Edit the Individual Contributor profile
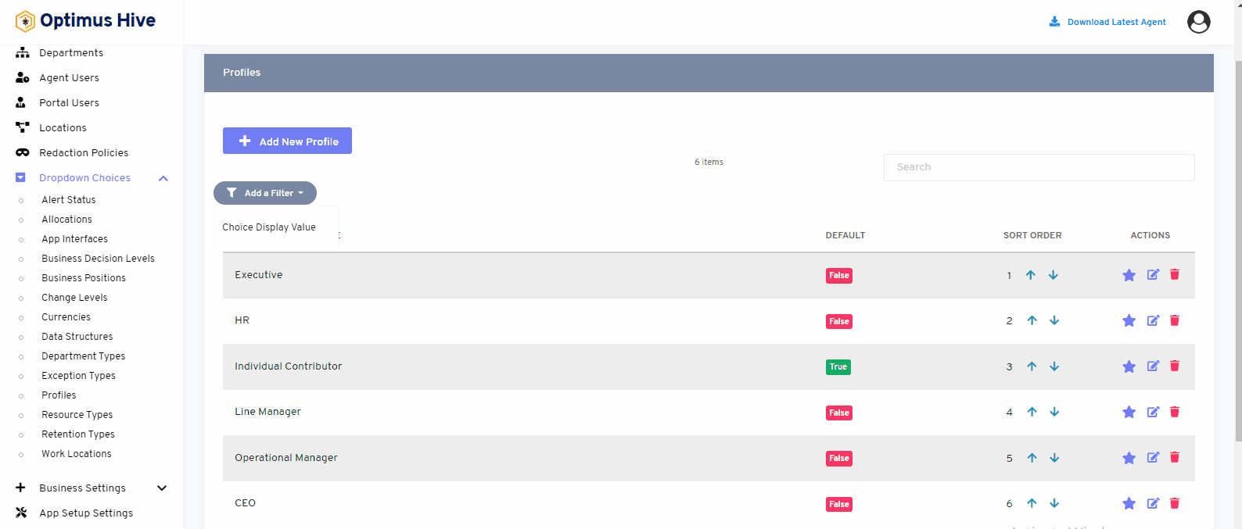This screenshot has width=1242, height=529. pos(1153,366)
